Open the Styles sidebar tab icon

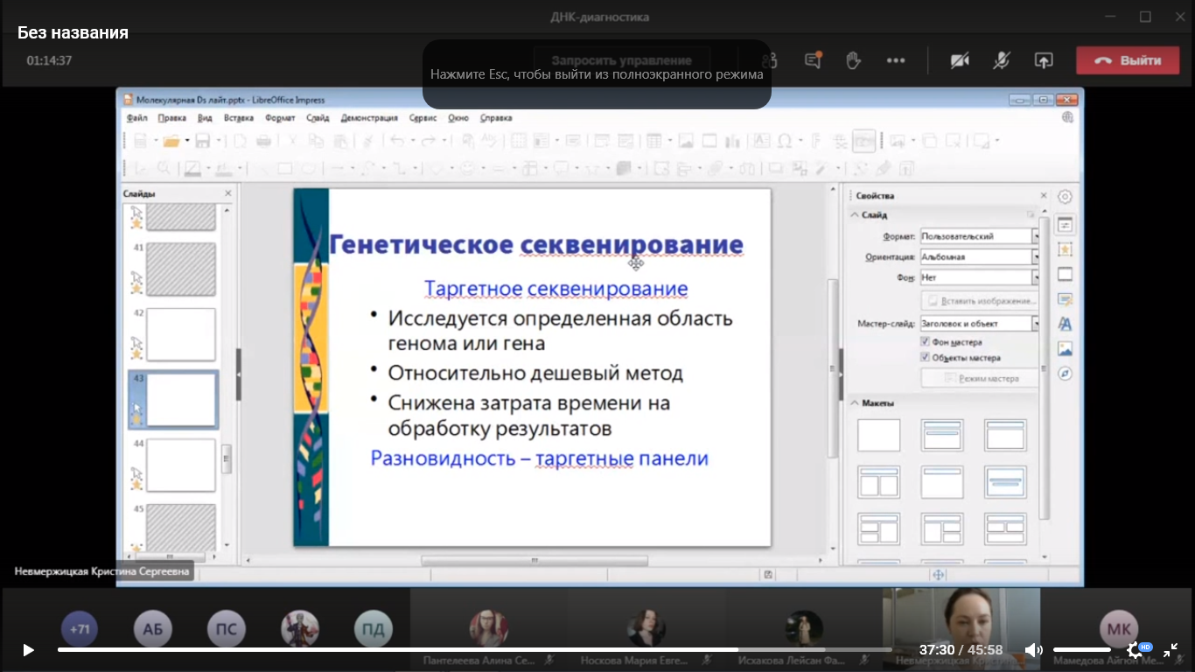pyautogui.click(x=1065, y=324)
